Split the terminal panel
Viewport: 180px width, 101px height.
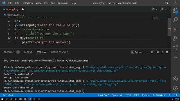tap(152, 52)
